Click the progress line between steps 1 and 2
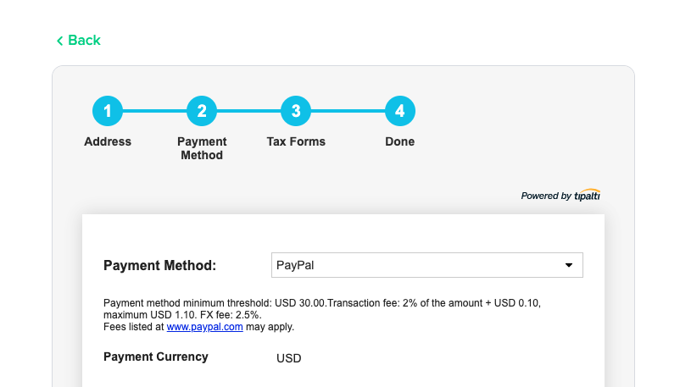 (x=154, y=111)
